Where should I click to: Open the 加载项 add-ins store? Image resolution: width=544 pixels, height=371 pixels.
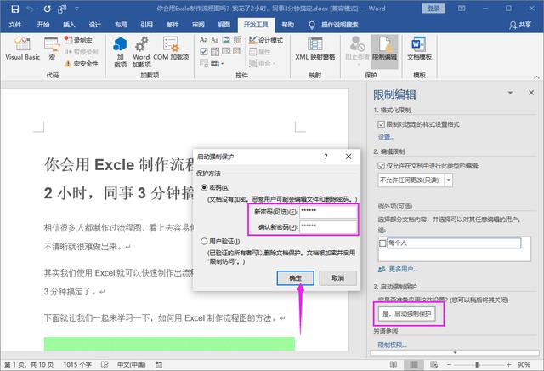tap(120, 52)
